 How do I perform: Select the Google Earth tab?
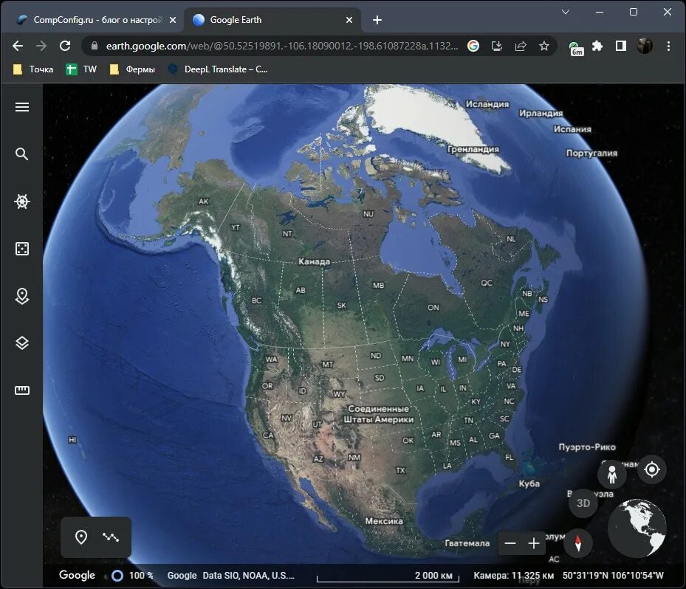271,20
